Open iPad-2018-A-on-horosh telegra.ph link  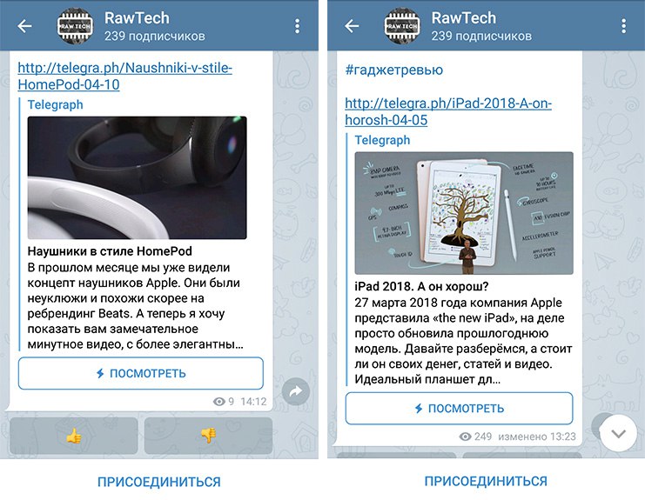(448, 111)
